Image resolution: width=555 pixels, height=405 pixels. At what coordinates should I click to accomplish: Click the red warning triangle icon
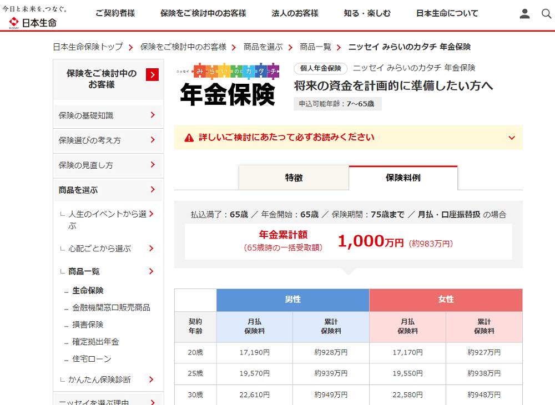click(x=189, y=138)
